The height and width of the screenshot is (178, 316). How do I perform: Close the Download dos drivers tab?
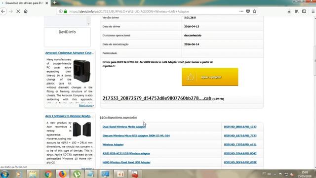[47, 3]
